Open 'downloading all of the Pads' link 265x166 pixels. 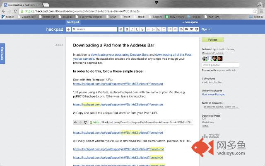point(173,54)
